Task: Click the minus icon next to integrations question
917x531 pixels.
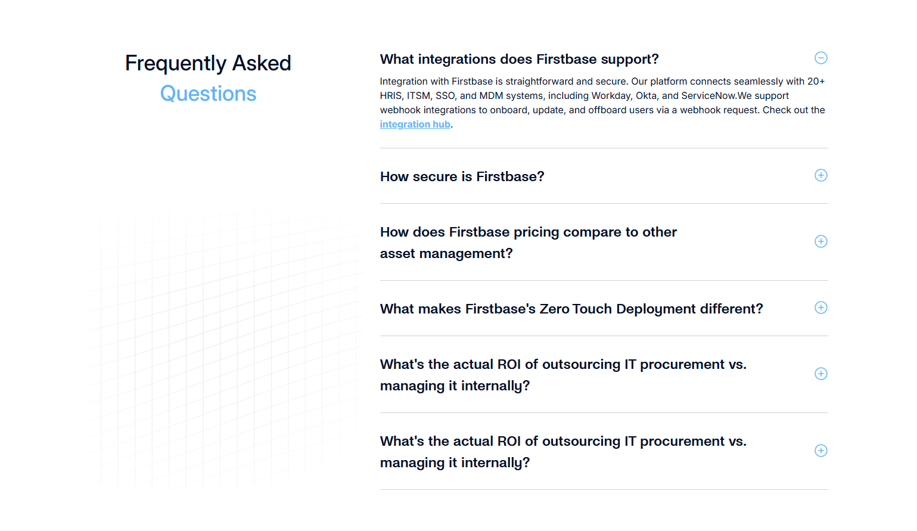Action: [821, 58]
